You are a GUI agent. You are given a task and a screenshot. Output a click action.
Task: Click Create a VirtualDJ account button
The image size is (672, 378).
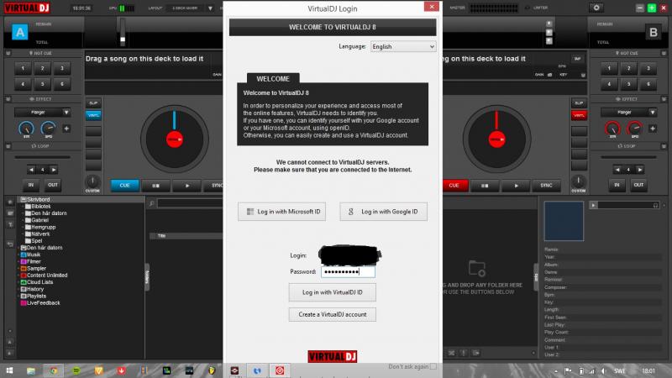[x=332, y=314]
